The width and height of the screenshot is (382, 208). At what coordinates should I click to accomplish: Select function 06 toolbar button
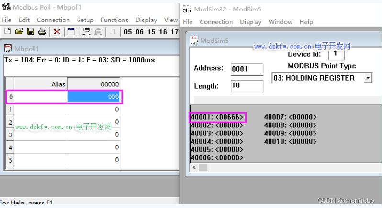pos(140,32)
